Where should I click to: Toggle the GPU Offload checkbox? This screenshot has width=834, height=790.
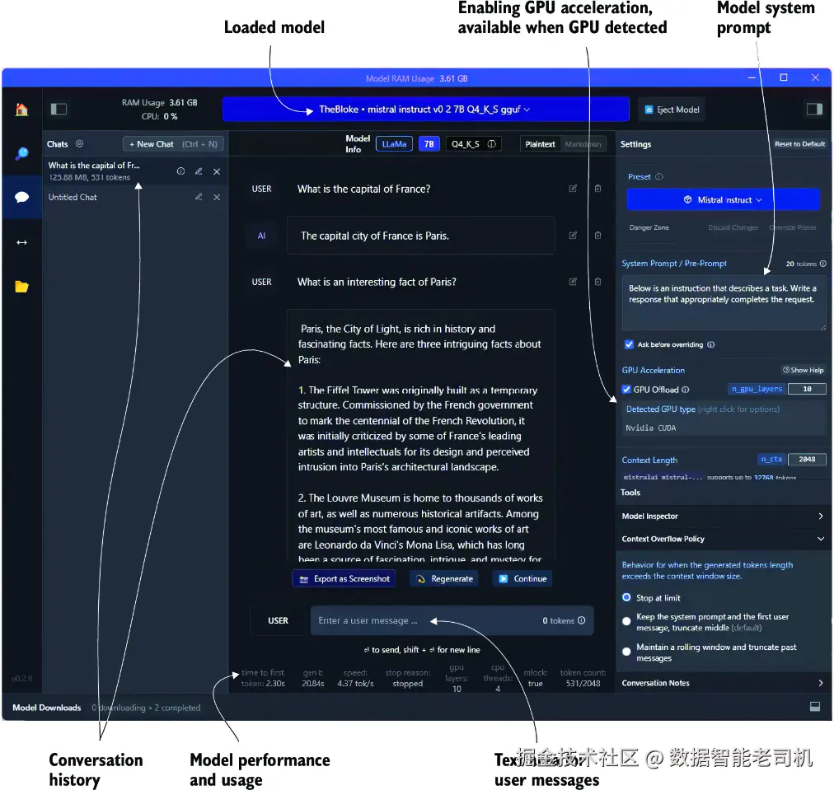(626, 389)
